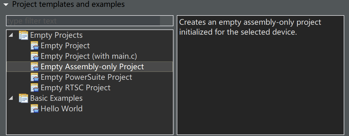The height and width of the screenshot is (136, 349).
Task: Click the Empty RTSC Project icon
Action: (34, 88)
